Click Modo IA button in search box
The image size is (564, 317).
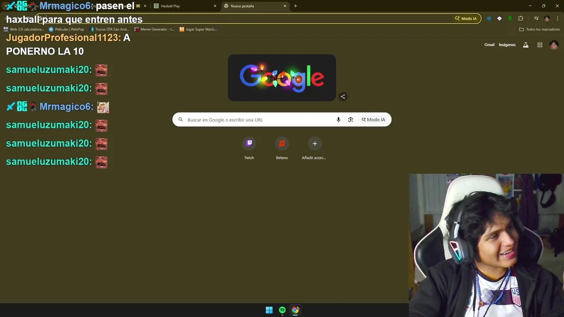click(x=373, y=120)
